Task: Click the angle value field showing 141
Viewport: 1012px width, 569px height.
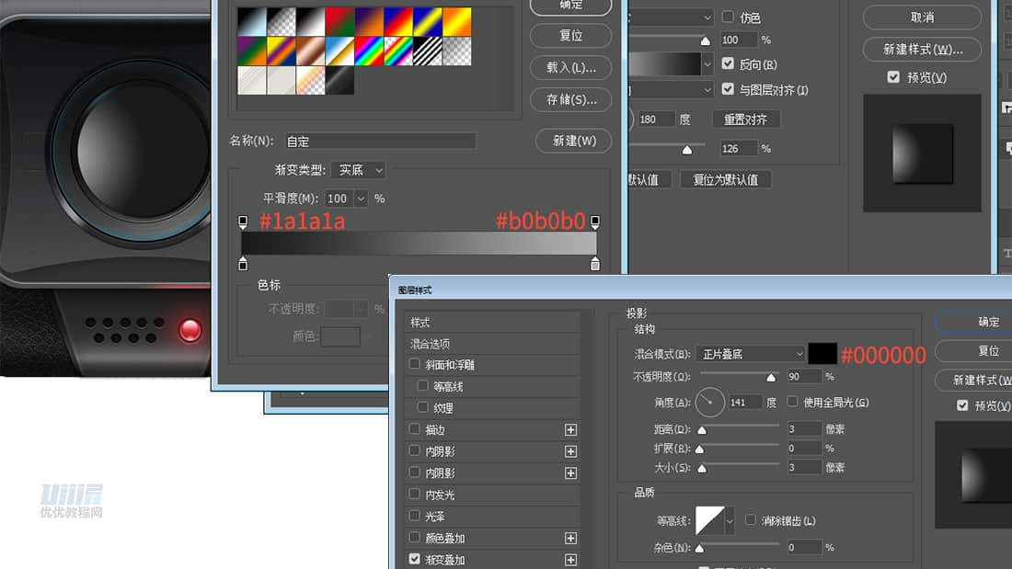Action: [745, 402]
